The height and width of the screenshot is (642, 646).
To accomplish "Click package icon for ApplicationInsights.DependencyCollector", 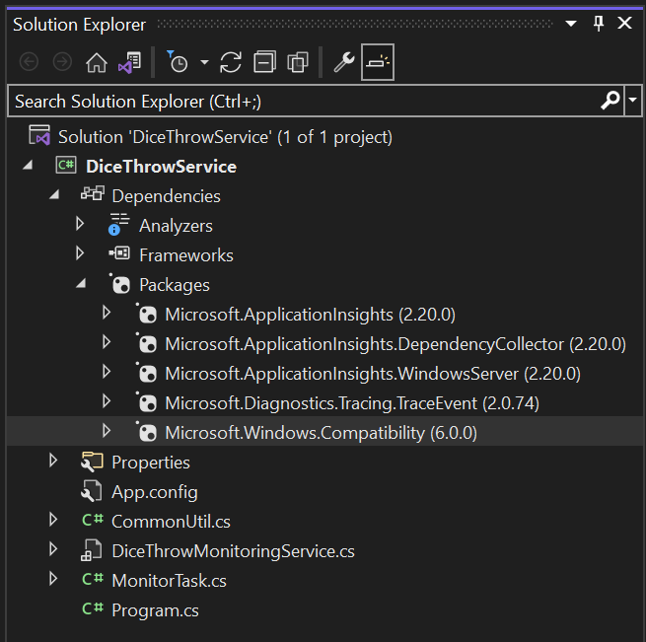I will coord(146,343).
